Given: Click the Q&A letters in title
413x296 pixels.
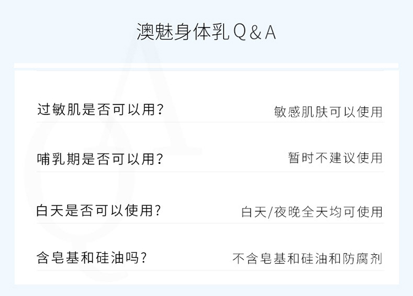Looking at the screenshot, I should point(254,32).
